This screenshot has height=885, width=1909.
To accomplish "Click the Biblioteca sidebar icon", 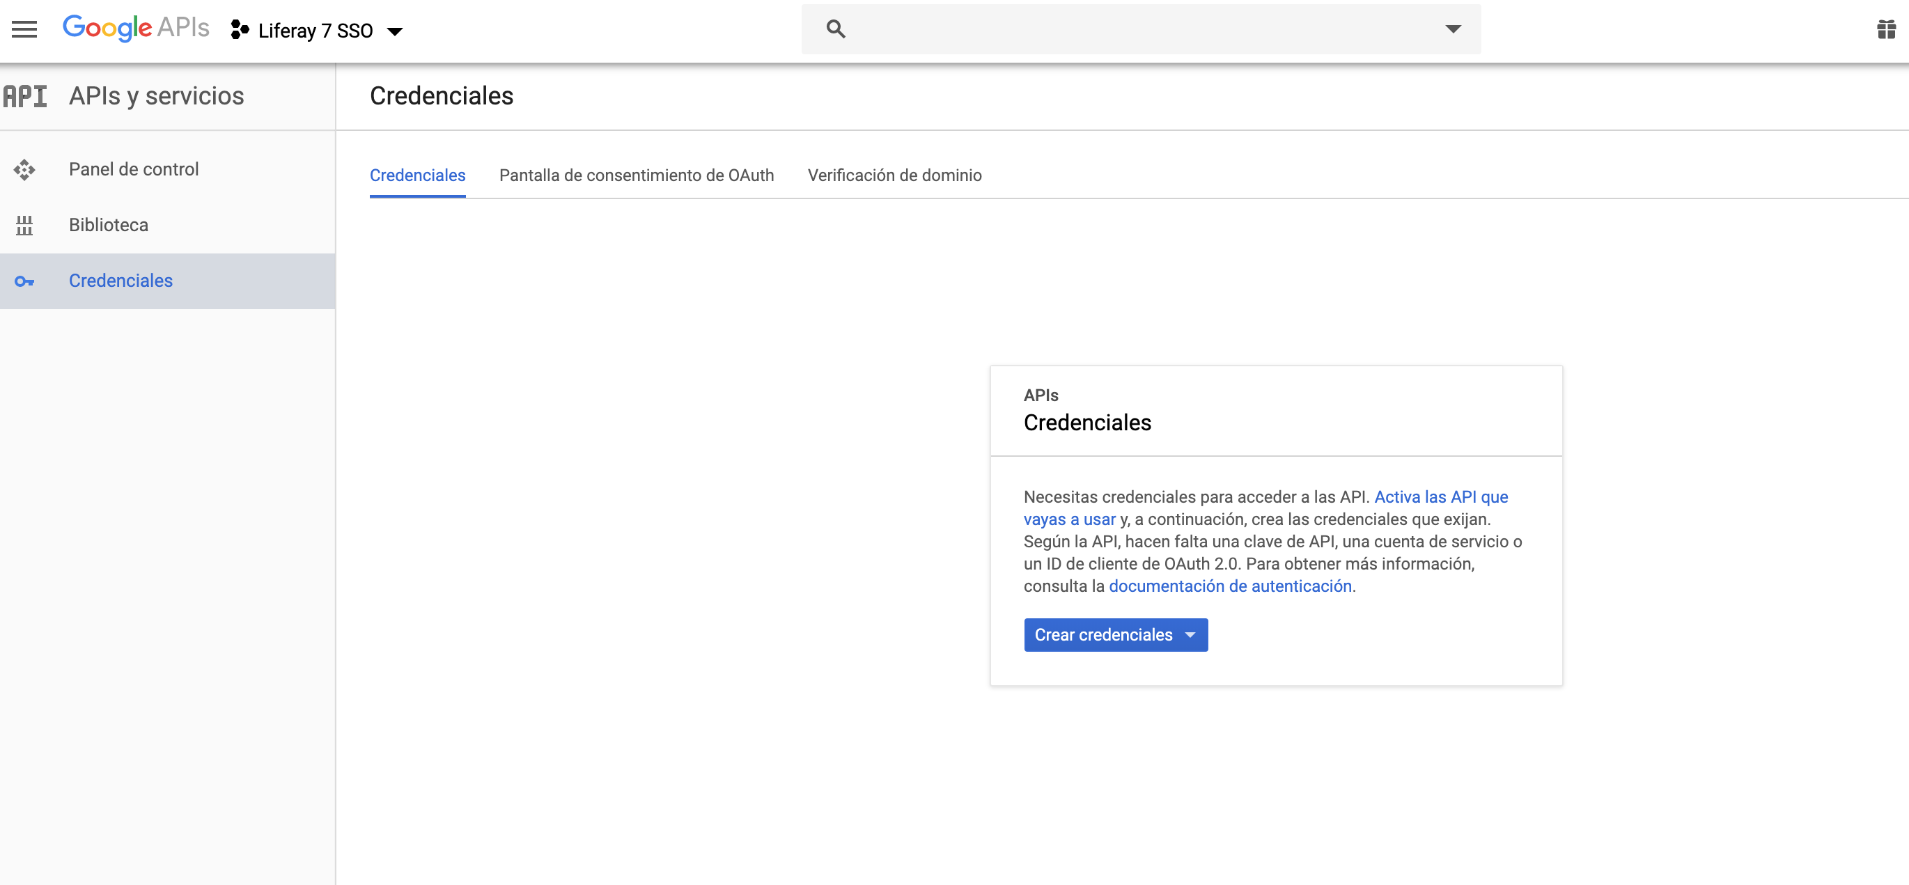I will (x=24, y=226).
